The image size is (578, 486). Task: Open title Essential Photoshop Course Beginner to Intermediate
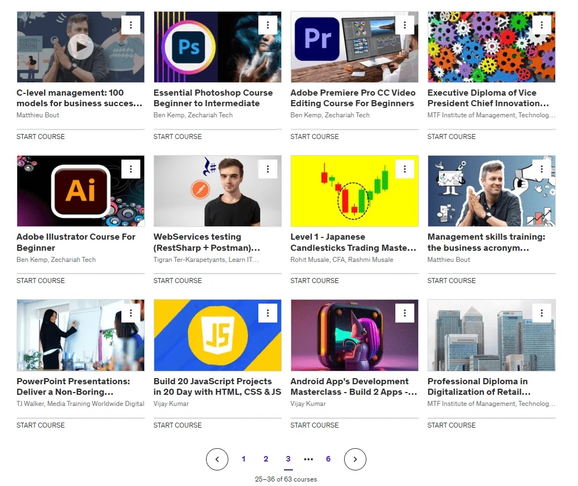click(213, 98)
